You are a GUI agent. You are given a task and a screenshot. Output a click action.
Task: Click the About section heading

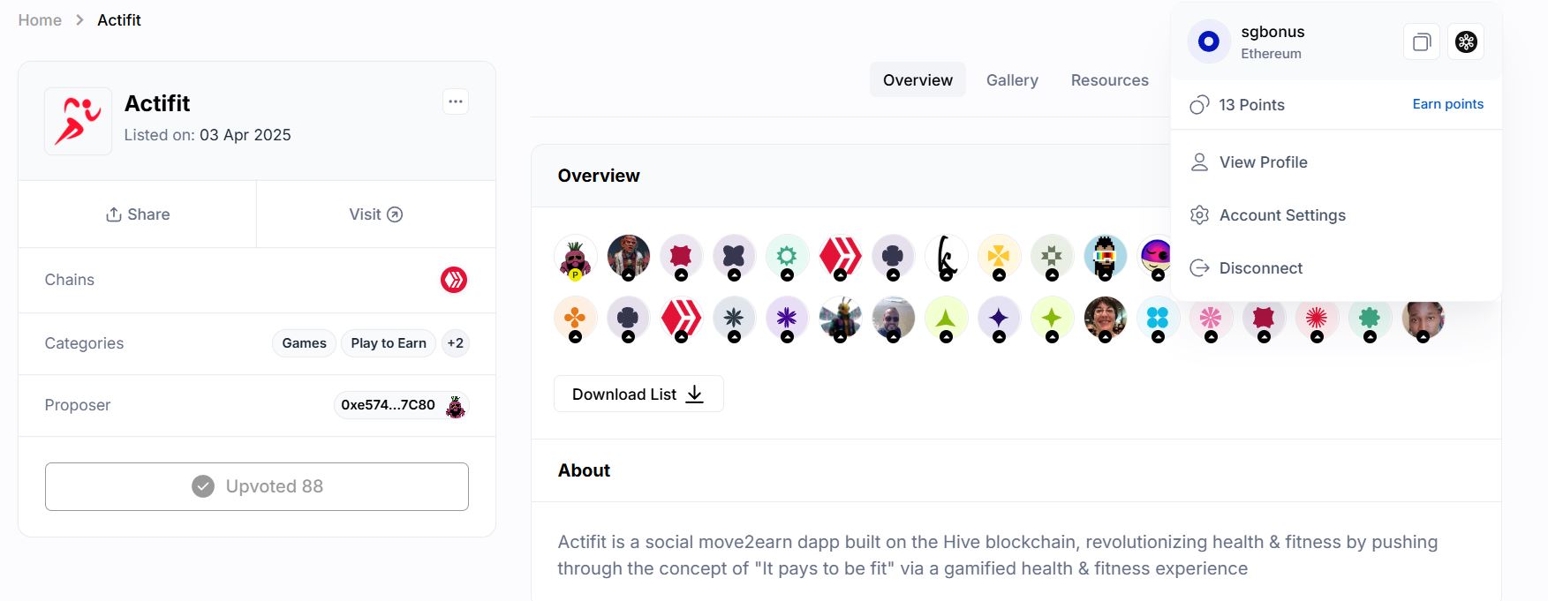coord(584,470)
